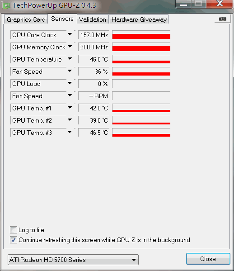234x271 pixels.
Task: Open the GPU Core Clock dropdown arrow
Action: click(x=70, y=34)
